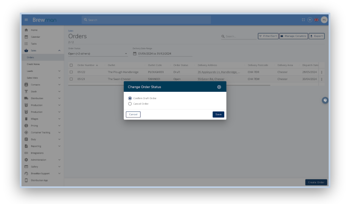The height and width of the screenshot is (204, 363).
Task: Click the top header search field
Action: [146, 20]
